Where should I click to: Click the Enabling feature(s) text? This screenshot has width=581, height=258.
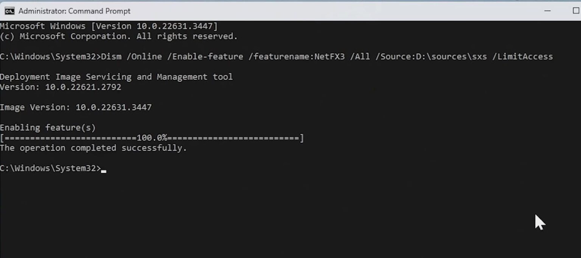pos(48,127)
